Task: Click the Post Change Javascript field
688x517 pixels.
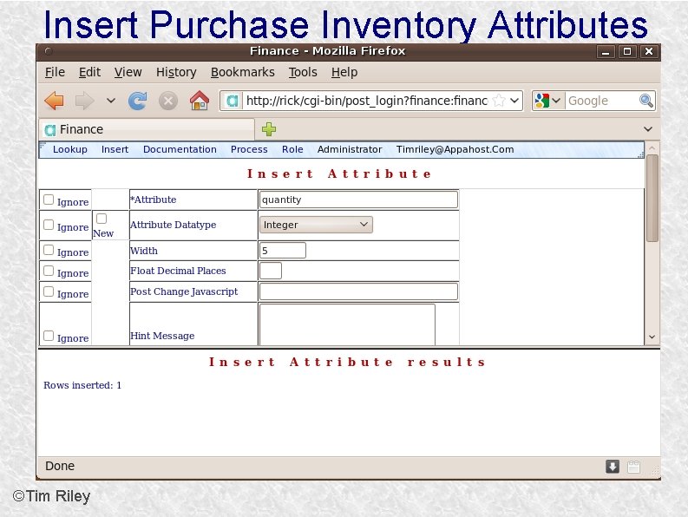Action: pyautogui.click(x=358, y=291)
